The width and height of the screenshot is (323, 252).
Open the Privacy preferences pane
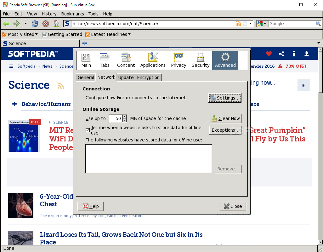coord(178,60)
